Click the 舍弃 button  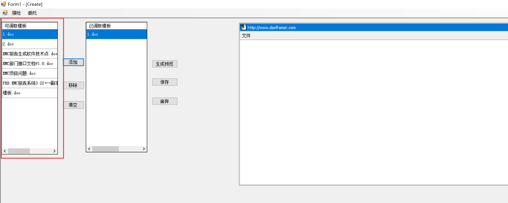pos(165,101)
